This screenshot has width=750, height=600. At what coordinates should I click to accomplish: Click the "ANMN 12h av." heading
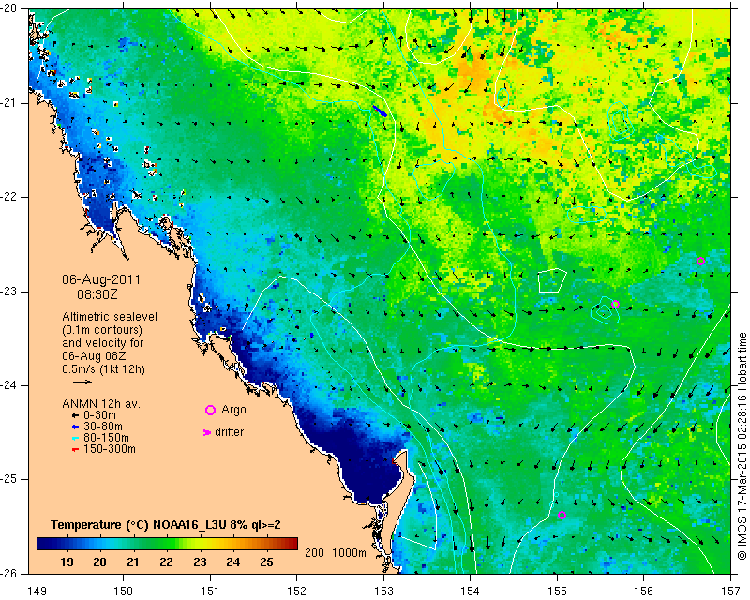[x=101, y=404]
